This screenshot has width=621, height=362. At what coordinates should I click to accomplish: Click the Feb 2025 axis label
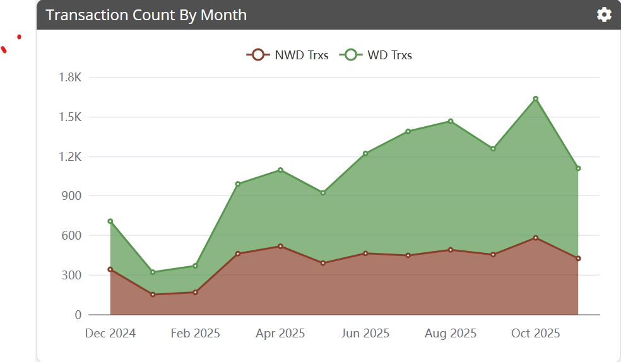click(x=195, y=333)
